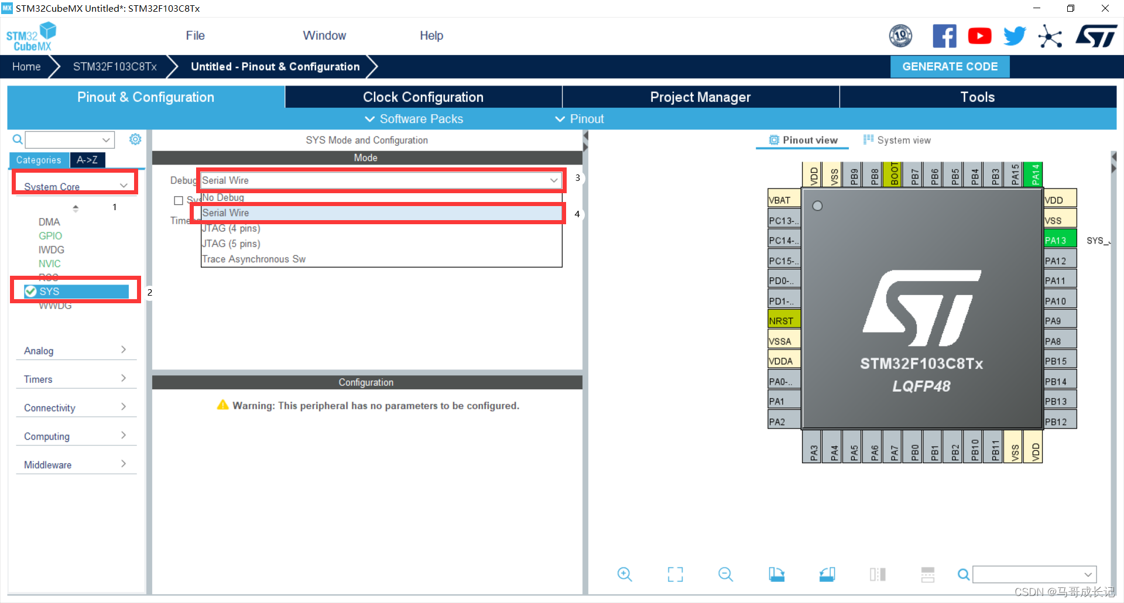The height and width of the screenshot is (603, 1124).
Task: Open the Twitter bird icon link
Action: click(1015, 36)
